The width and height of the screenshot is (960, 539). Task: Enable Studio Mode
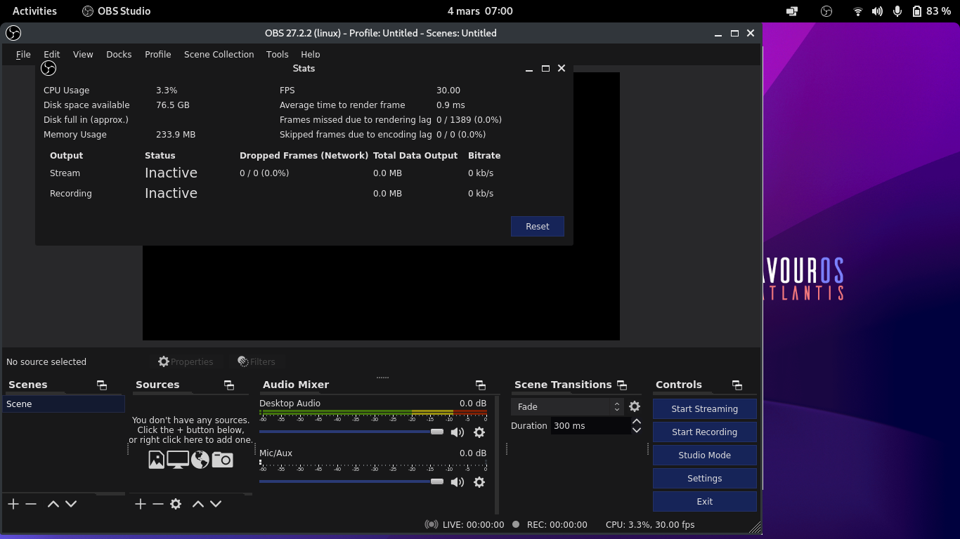point(704,455)
